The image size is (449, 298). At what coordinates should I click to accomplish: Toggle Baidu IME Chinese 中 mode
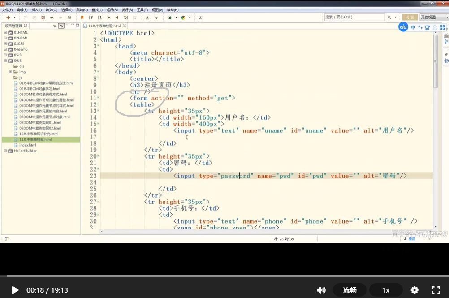(x=413, y=27)
